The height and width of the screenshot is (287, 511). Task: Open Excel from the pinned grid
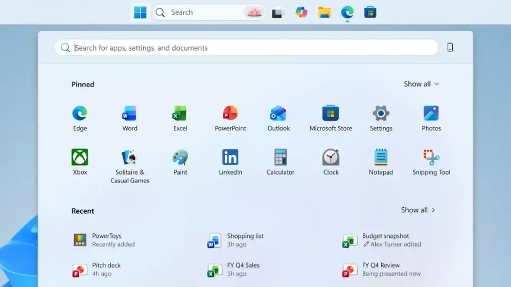180,118
